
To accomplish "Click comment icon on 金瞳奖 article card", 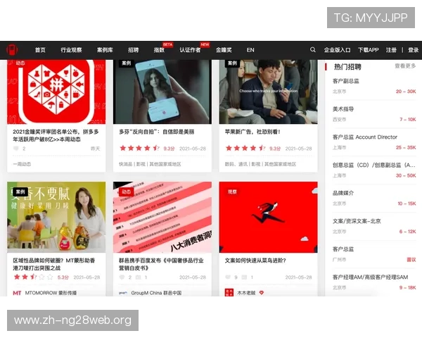I will [16, 149].
